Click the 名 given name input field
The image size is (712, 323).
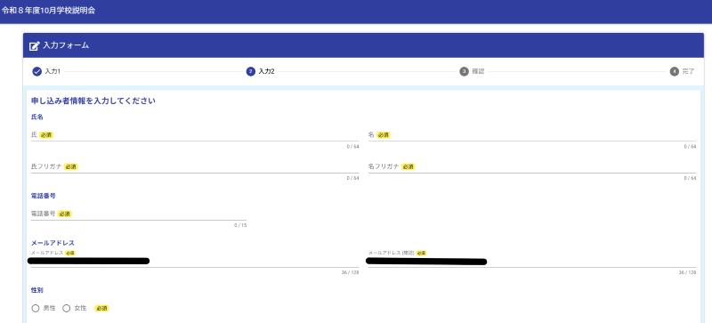pos(531,135)
